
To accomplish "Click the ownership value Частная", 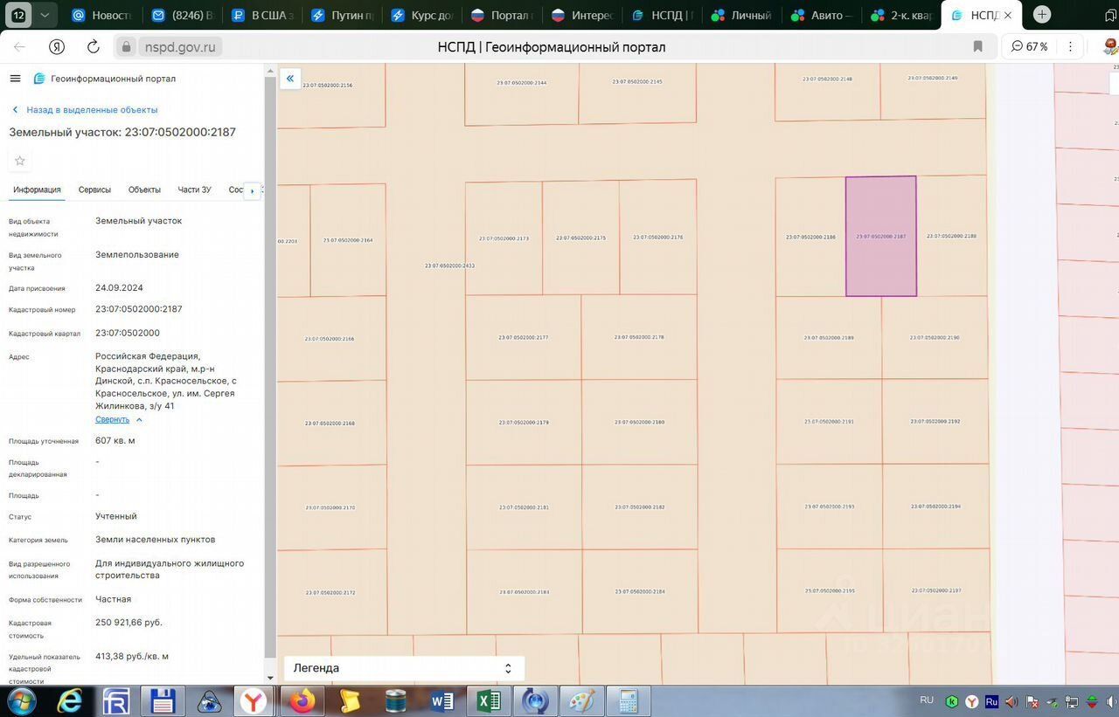I will [114, 599].
